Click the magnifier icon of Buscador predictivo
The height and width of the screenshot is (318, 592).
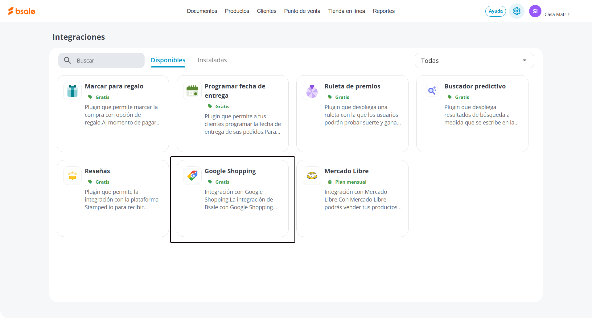[x=432, y=91]
